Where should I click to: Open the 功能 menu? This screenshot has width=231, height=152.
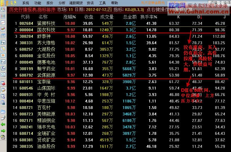click(38, 3)
